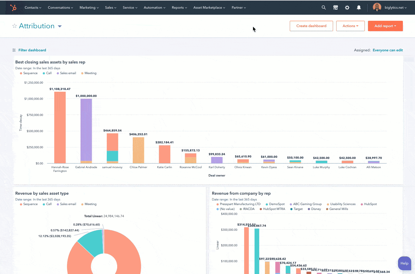This screenshot has height=274, width=415.
Task: Click Katie Carlin's bar
Action: click(x=164, y=154)
